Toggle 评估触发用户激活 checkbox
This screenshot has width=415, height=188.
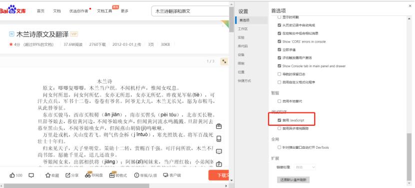[x=279, y=58]
